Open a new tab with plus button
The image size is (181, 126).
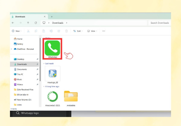point(52,16)
